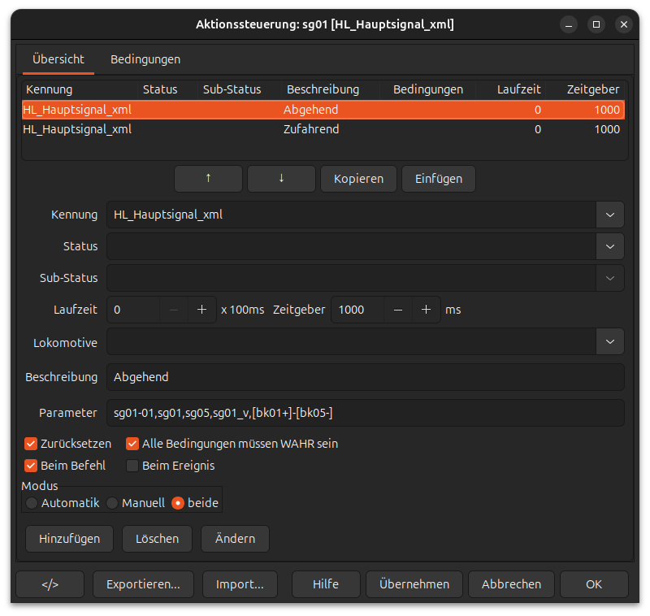Enable the Beim Ereignis checkbox
The height and width of the screenshot is (616, 650).
[x=132, y=466]
